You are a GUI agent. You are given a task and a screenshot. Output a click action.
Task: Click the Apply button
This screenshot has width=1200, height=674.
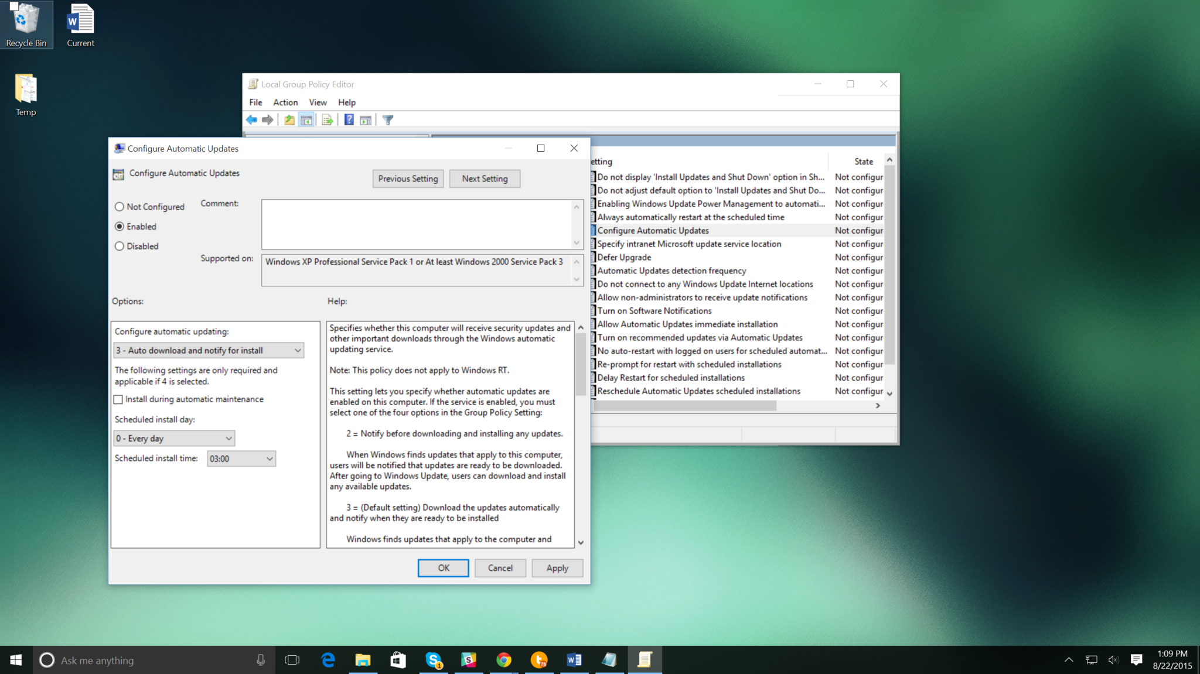point(557,567)
